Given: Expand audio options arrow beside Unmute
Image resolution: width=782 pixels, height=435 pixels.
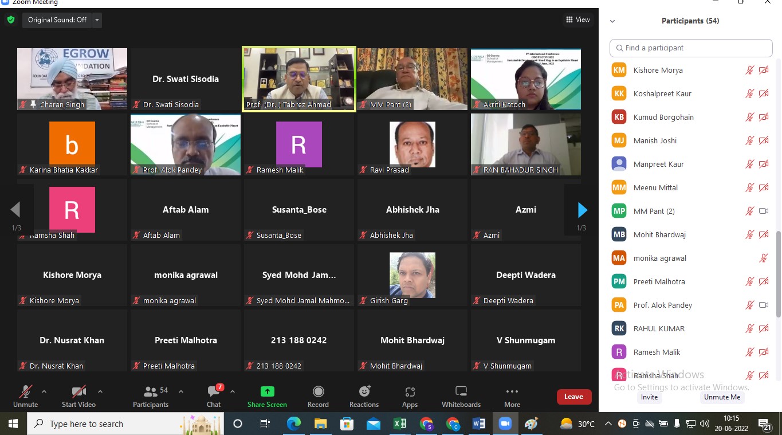Looking at the screenshot, I should pyautogui.click(x=44, y=392).
